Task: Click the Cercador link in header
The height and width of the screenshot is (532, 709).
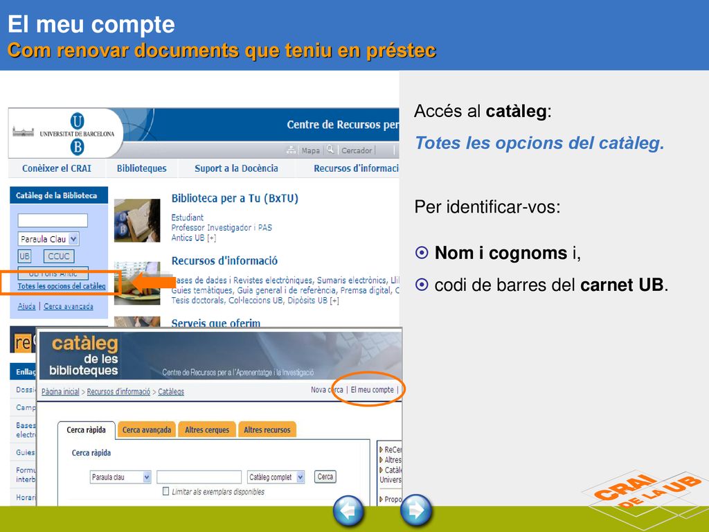Action: (357, 150)
